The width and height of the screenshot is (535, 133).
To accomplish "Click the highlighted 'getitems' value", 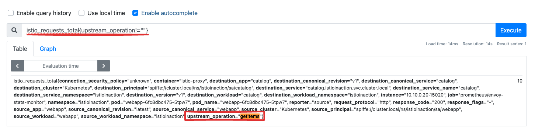I will click(x=250, y=117).
